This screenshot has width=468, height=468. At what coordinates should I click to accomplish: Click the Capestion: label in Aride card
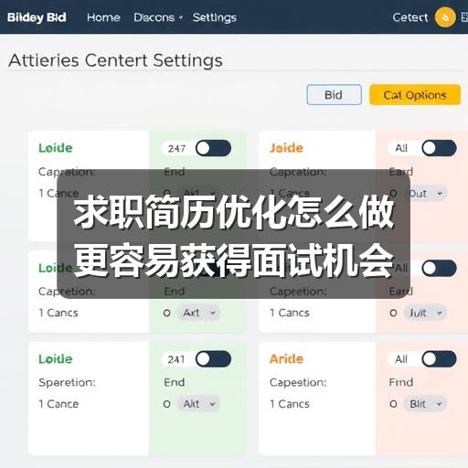click(x=298, y=383)
